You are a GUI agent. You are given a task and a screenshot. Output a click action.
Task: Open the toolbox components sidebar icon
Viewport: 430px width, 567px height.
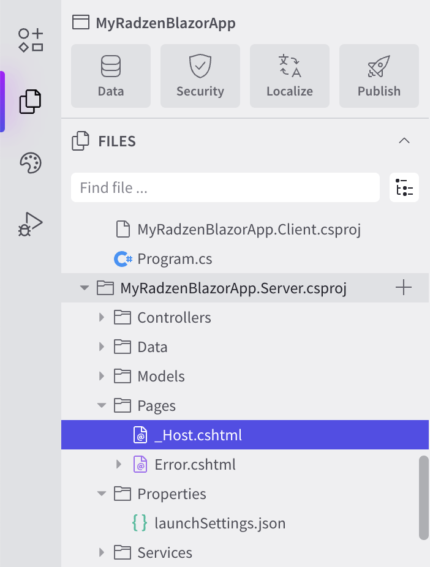tap(31, 40)
